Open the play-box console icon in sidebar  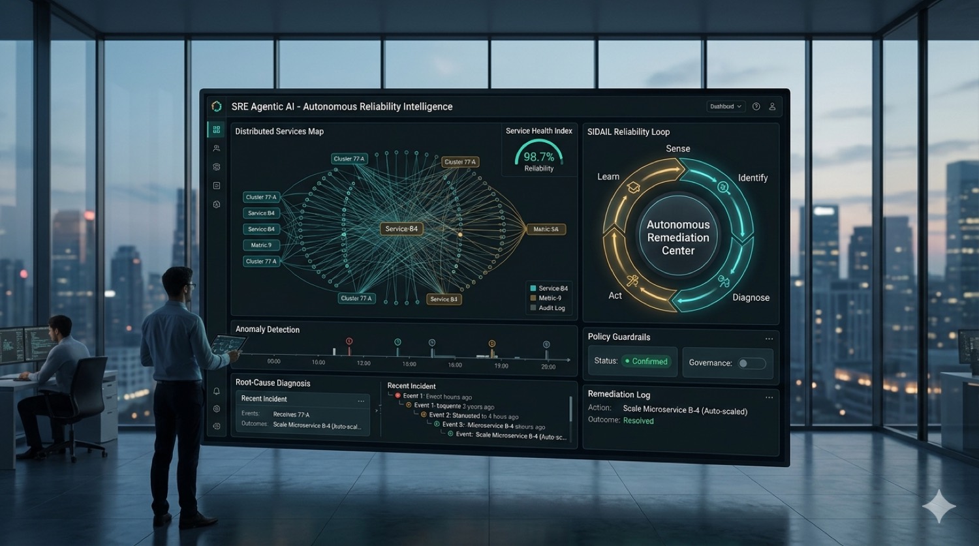217,186
